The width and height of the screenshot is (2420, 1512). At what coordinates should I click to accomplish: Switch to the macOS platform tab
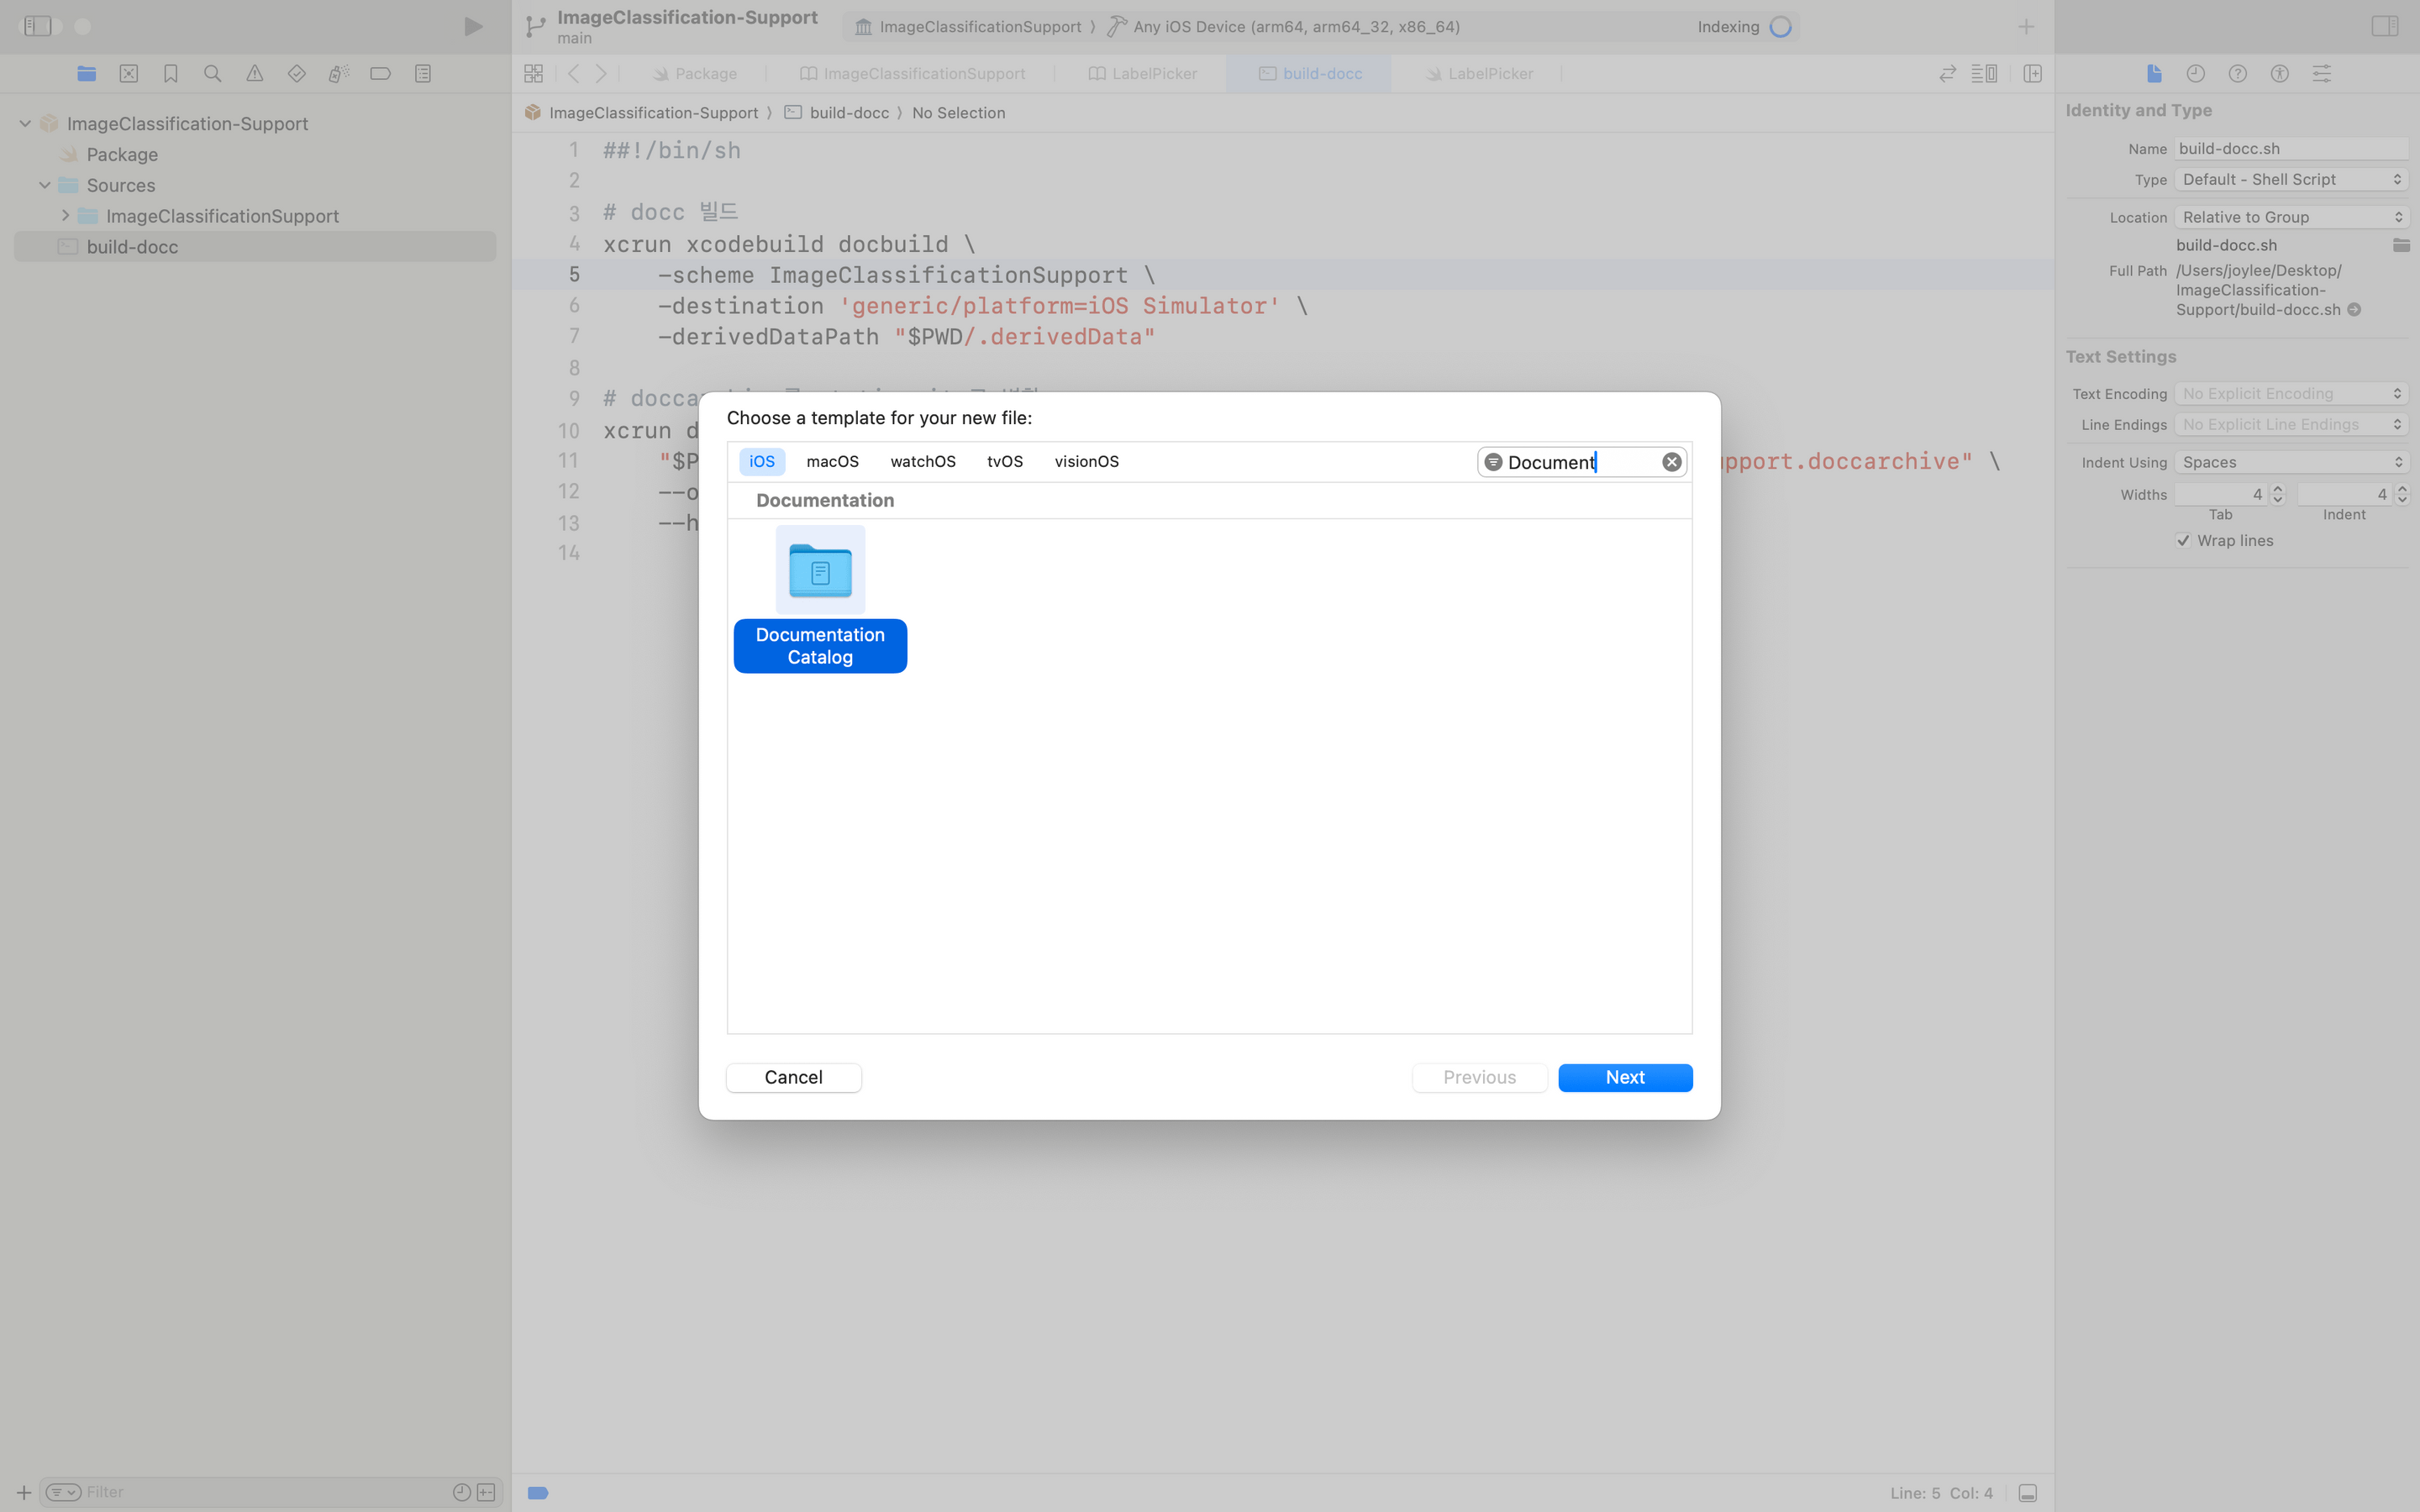coord(832,461)
